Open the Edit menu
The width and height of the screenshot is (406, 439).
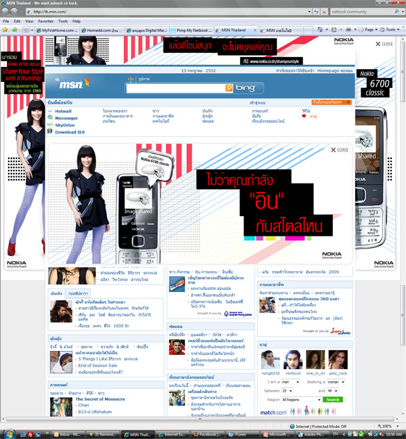17,21
